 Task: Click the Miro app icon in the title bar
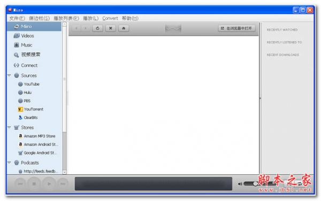click(10, 10)
